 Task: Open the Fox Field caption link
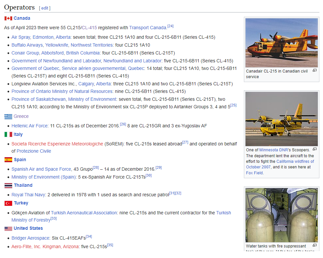click(254, 173)
